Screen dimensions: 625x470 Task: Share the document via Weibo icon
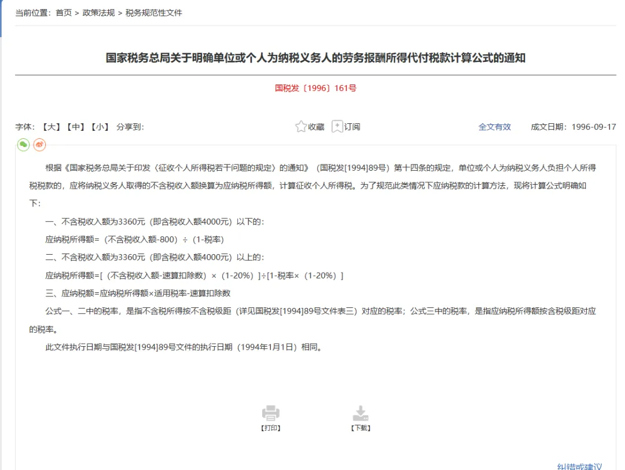[39, 144]
